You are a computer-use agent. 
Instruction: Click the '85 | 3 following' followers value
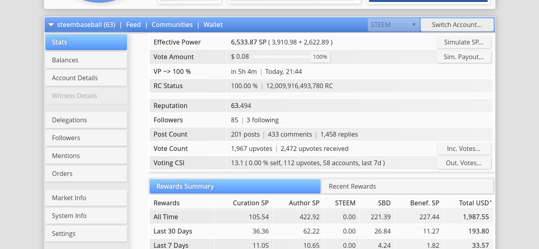click(255, 120)
